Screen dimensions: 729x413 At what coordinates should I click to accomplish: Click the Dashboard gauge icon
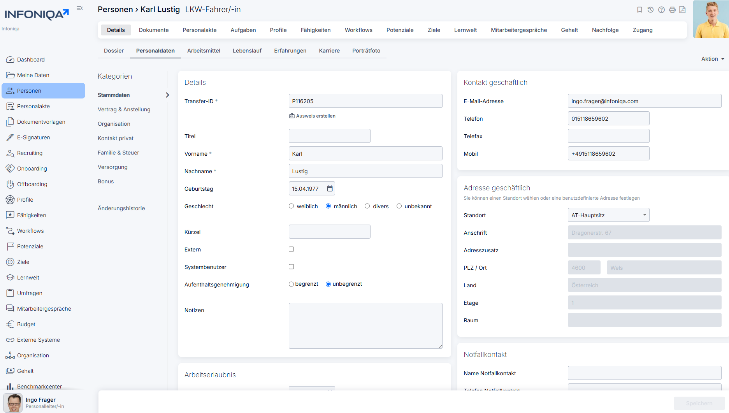coord(10,60)
